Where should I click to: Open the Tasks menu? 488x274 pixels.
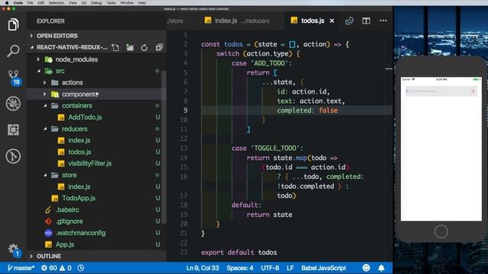111,3
